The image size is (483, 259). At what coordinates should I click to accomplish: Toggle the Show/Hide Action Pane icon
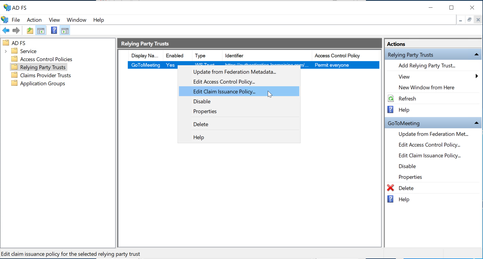pyautogui.click(x=65, y=31)
